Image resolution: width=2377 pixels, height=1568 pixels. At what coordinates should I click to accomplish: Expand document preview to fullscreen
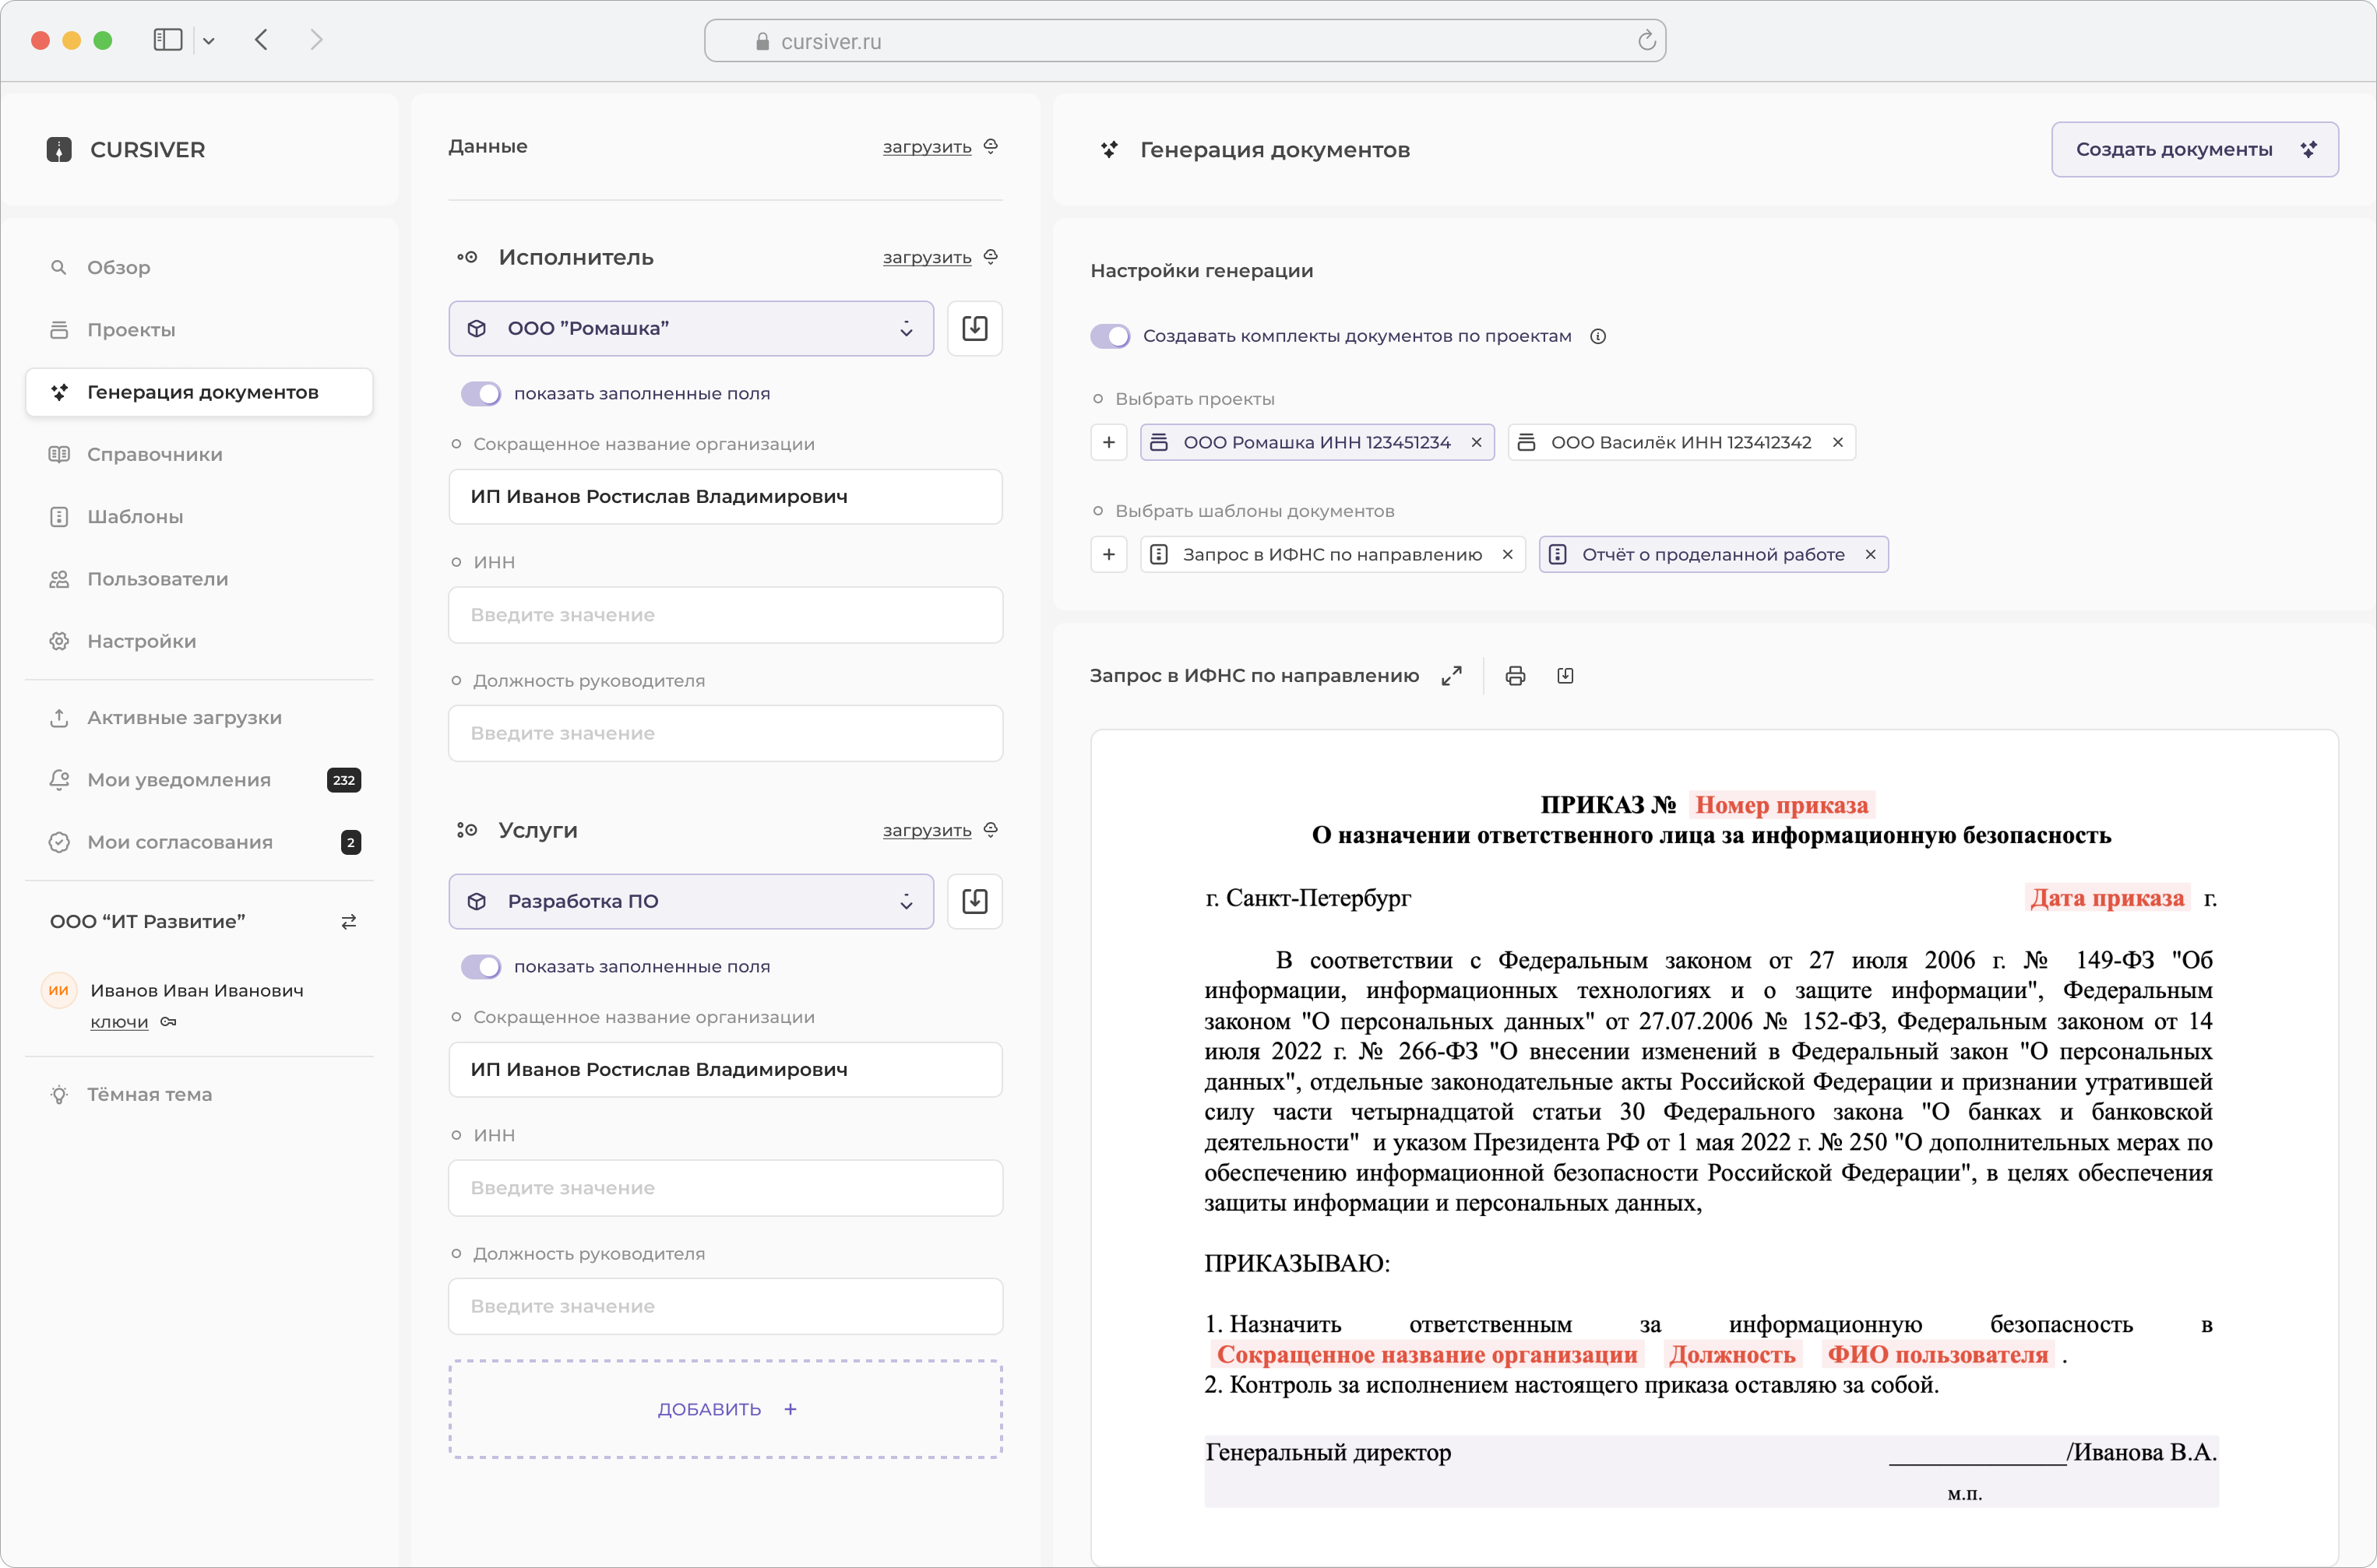coord(1452,675)
